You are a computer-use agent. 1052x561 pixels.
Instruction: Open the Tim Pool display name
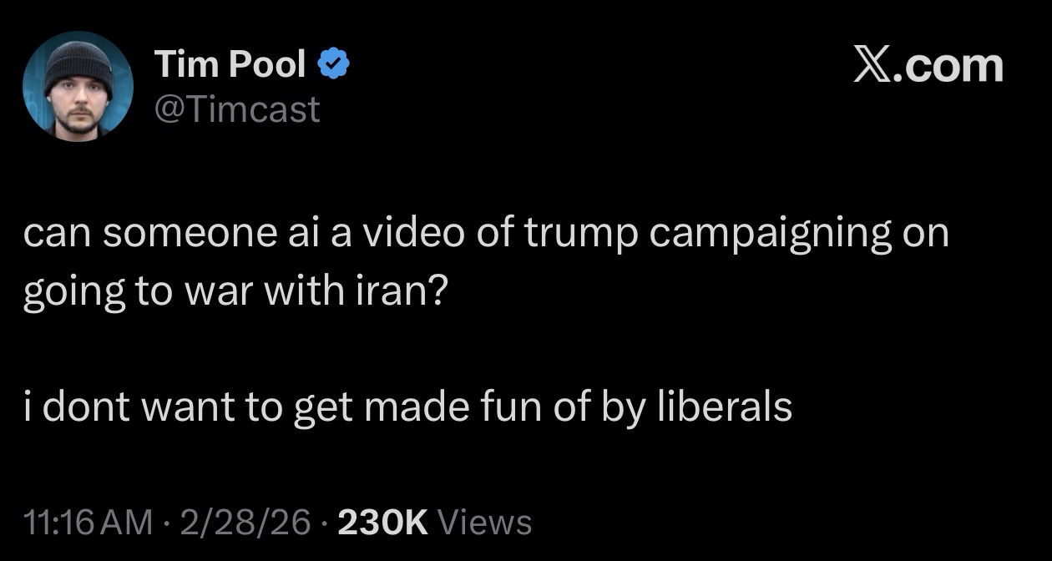pos(230,64)
